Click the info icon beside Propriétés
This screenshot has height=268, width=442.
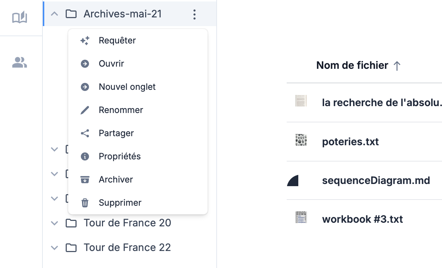85,156
